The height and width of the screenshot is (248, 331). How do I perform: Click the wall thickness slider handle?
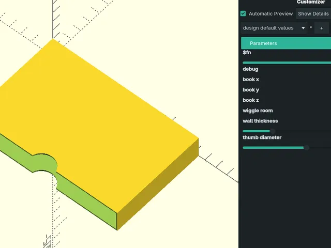(273, 131)
